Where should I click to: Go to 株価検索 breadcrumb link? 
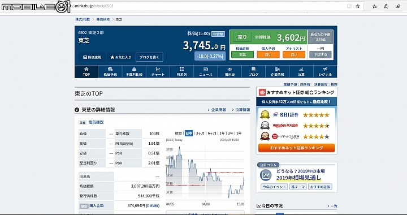103,19
